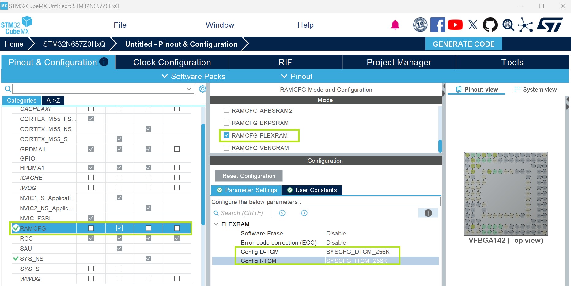Click the GENERATE CODE button
Viewport: 571px width, 286px height.
pyautogui.click(x=463, y=44)
